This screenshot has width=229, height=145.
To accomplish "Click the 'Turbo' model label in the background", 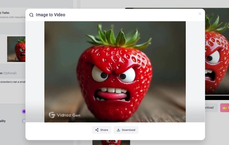I will coord(5,13).
